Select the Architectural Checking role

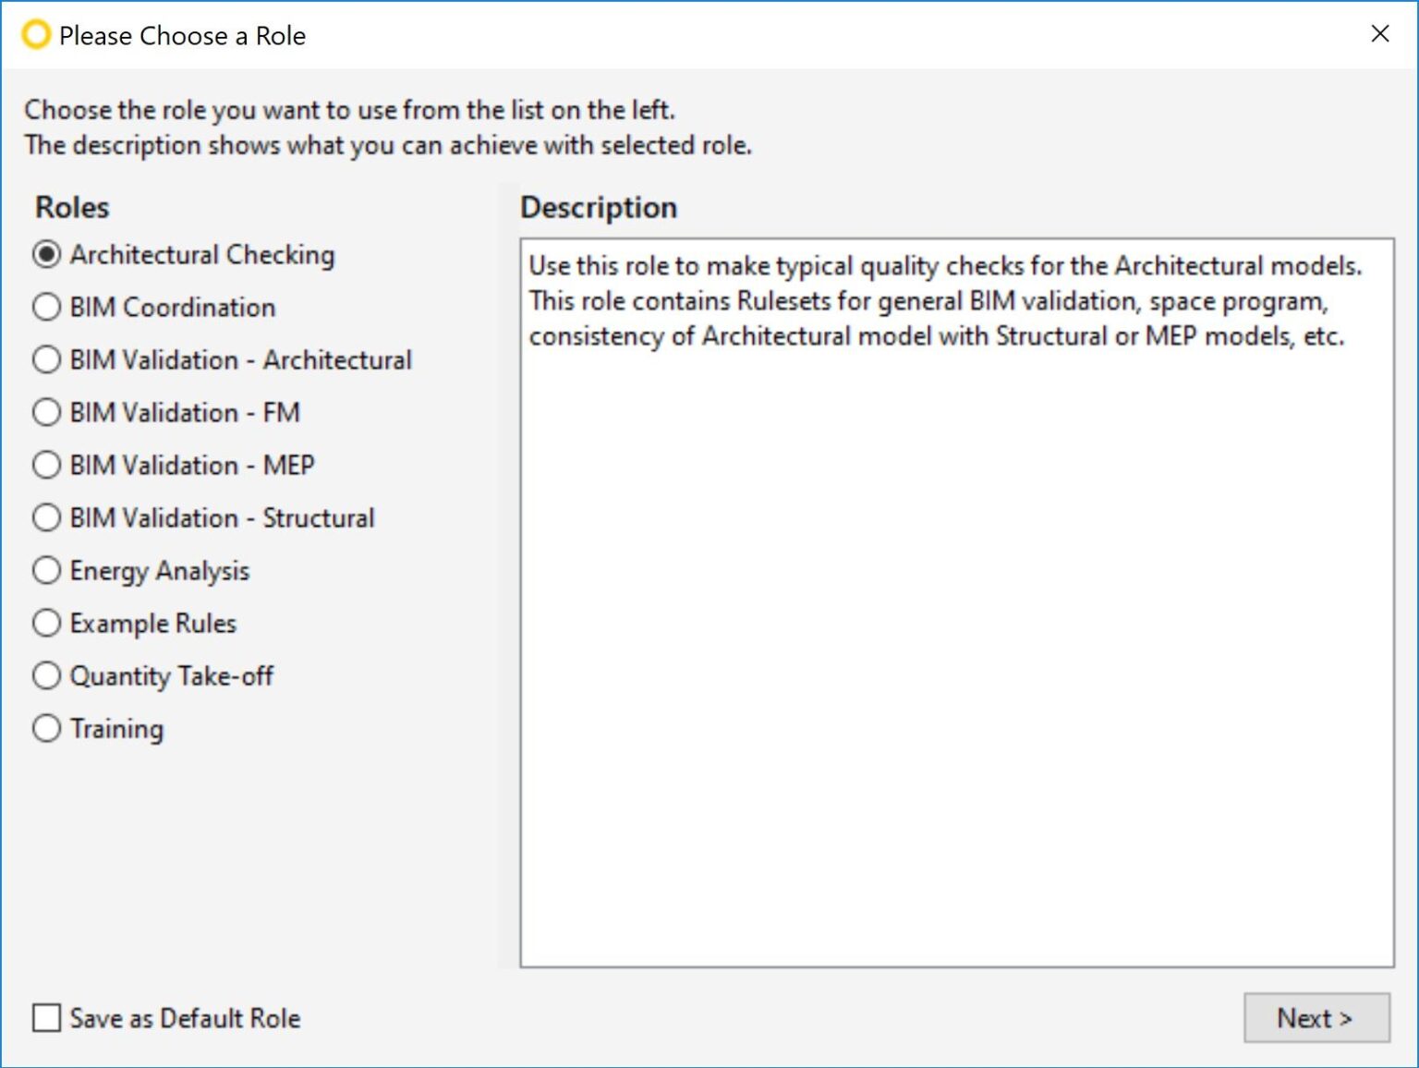(183, 254)
